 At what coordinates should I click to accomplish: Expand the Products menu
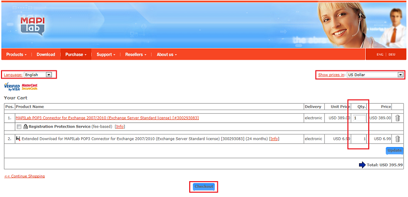click(x=16, y=55)
